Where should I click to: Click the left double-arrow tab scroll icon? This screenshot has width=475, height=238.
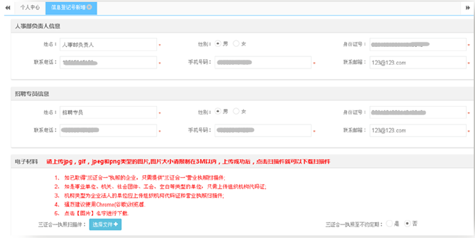[x=8, y=8]
